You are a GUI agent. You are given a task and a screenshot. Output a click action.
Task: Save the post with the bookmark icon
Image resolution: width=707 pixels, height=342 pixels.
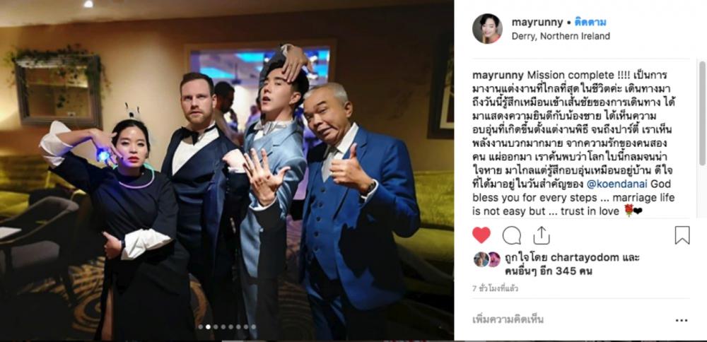pyautogui.click(x=682, y=235)
